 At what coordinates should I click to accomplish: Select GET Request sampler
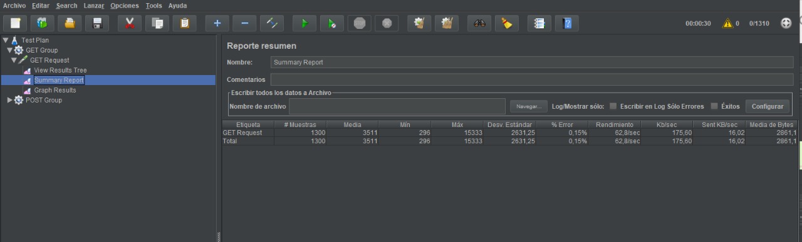(x=49, y=60)
